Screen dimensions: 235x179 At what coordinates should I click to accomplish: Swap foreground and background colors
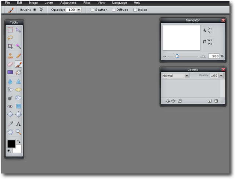pos(19,142)
